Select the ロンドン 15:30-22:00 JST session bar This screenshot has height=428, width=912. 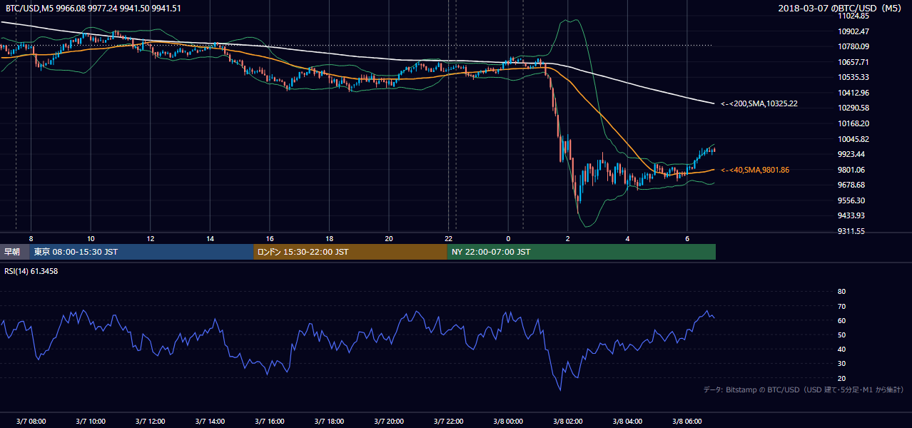click(x=350, y=252)
